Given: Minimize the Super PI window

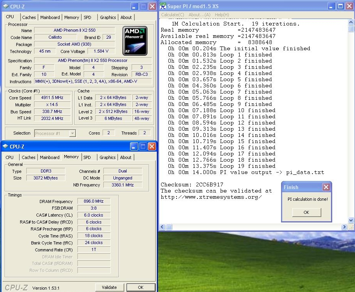Looking at the screenshot, I should (331, 6).
